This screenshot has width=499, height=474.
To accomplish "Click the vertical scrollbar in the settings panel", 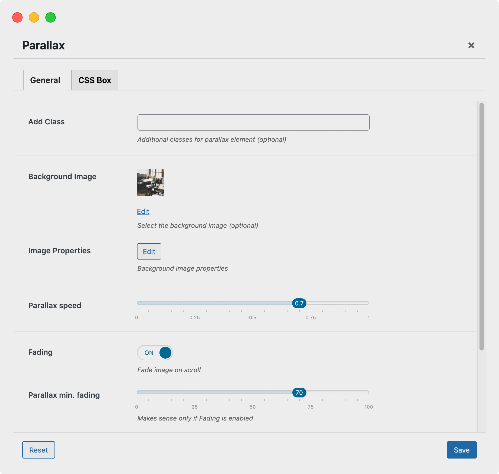I will tap(481, 227).
